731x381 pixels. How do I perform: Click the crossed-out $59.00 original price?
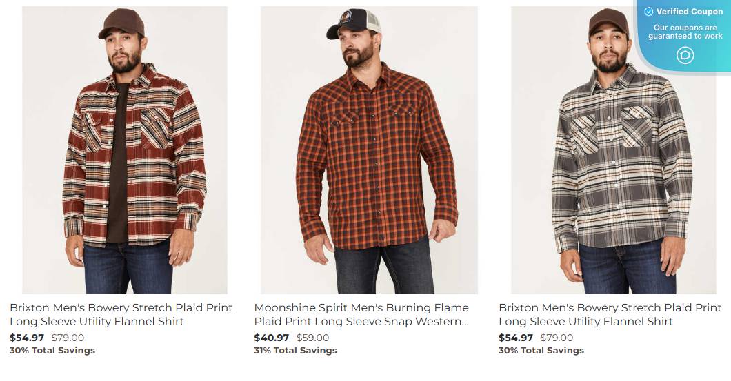313,338
